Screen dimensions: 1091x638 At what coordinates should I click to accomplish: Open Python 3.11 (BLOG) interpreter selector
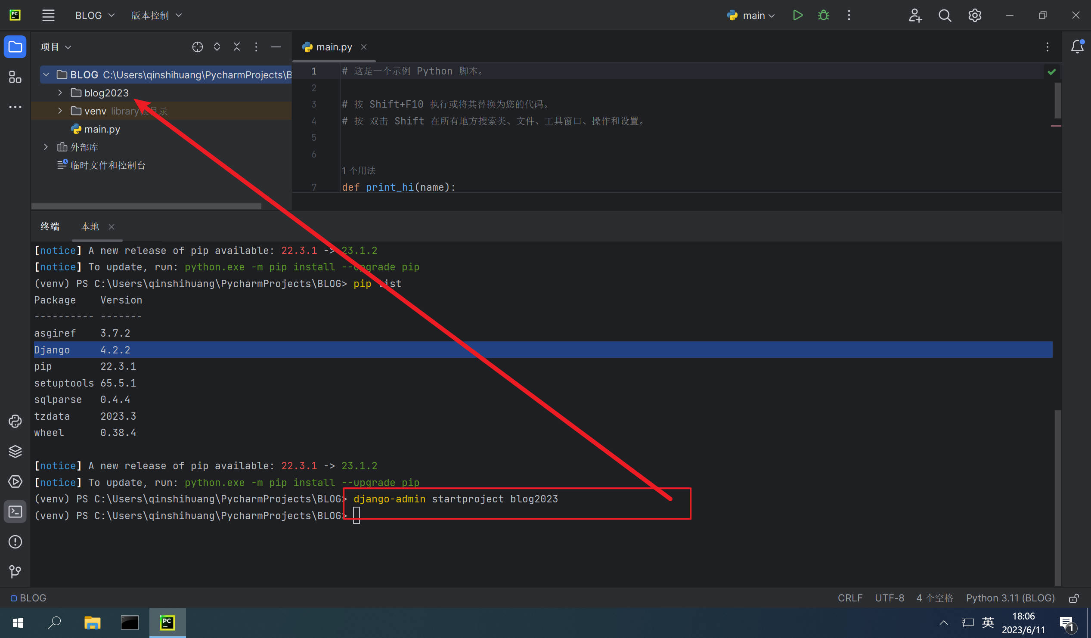pos(1010,598)
